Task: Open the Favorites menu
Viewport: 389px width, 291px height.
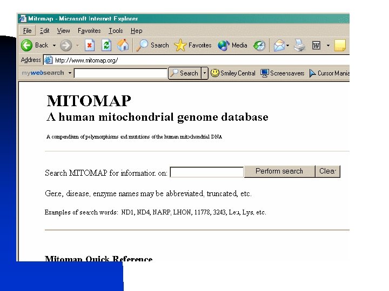Action: click(89, 31)
